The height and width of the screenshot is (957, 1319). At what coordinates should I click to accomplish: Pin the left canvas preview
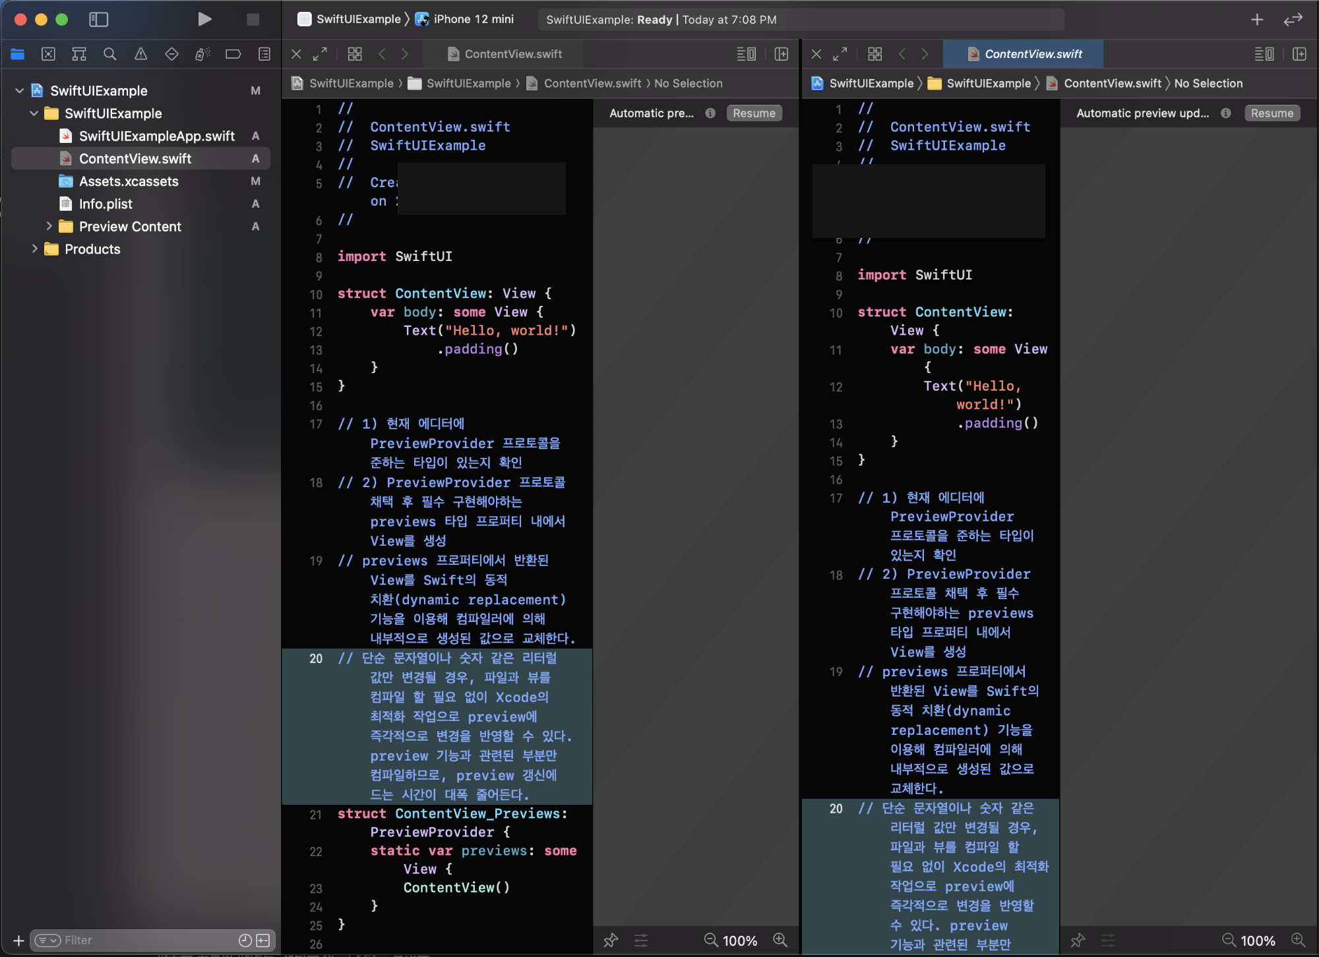(x=611, y=941)
